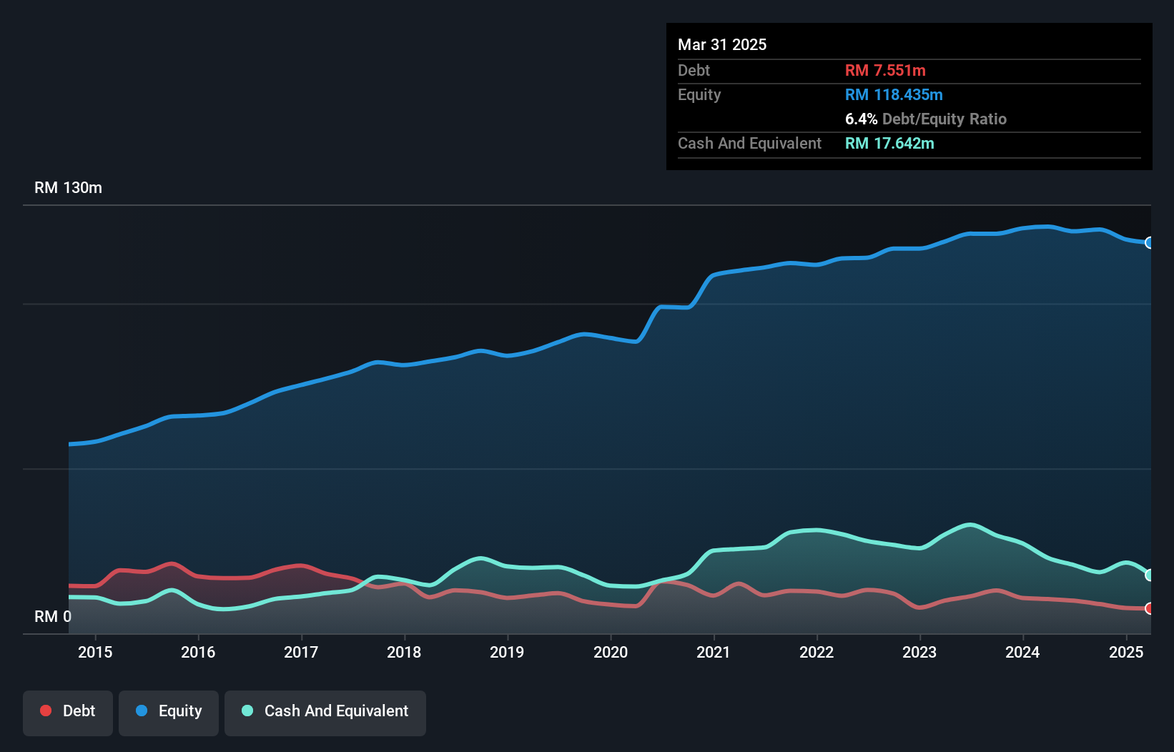The width and height of the screenshot is (1174, 752).
Task: Select the 2018 x-axis label
Action: [404, 652]
